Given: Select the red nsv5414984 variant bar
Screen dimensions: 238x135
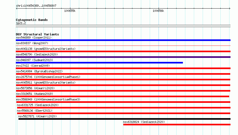Looking at the screenshot, I should coord(123,74).
